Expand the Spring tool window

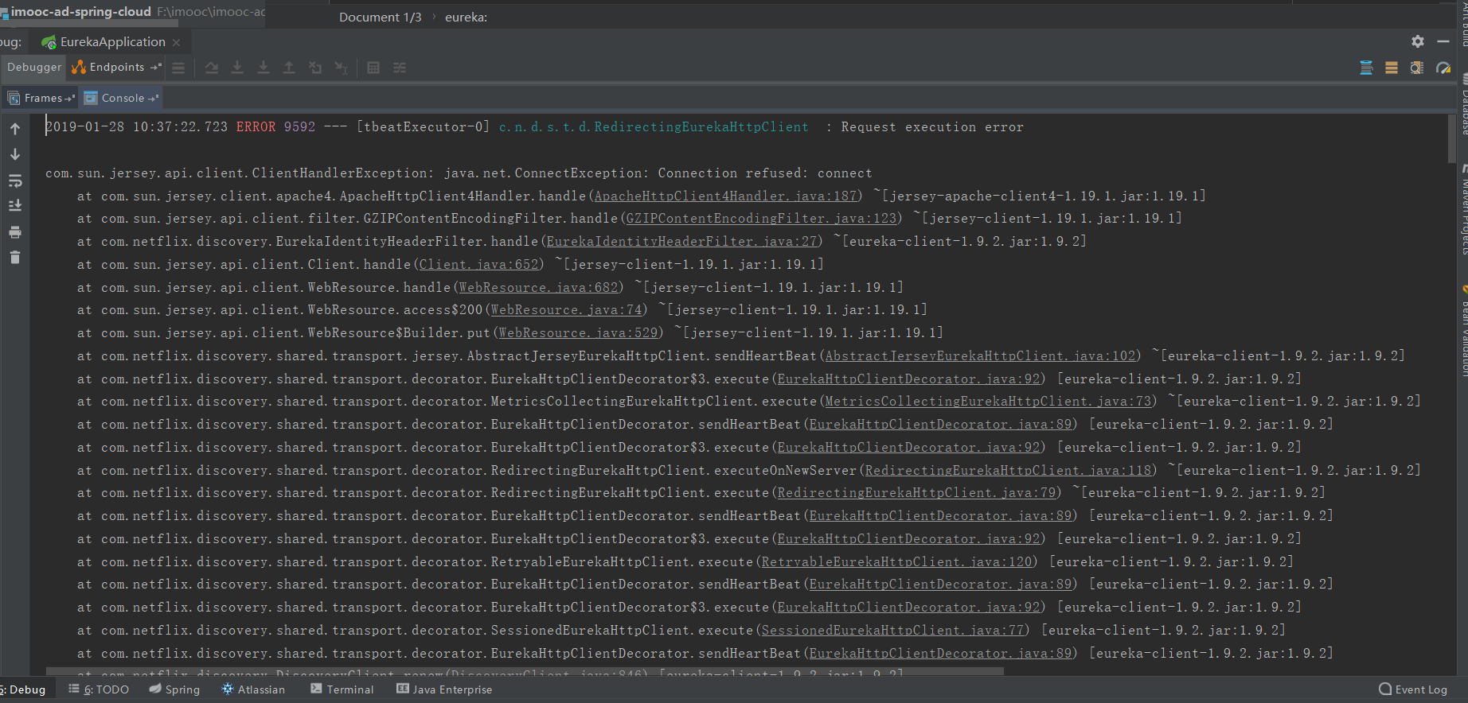[x=175, y=689]
